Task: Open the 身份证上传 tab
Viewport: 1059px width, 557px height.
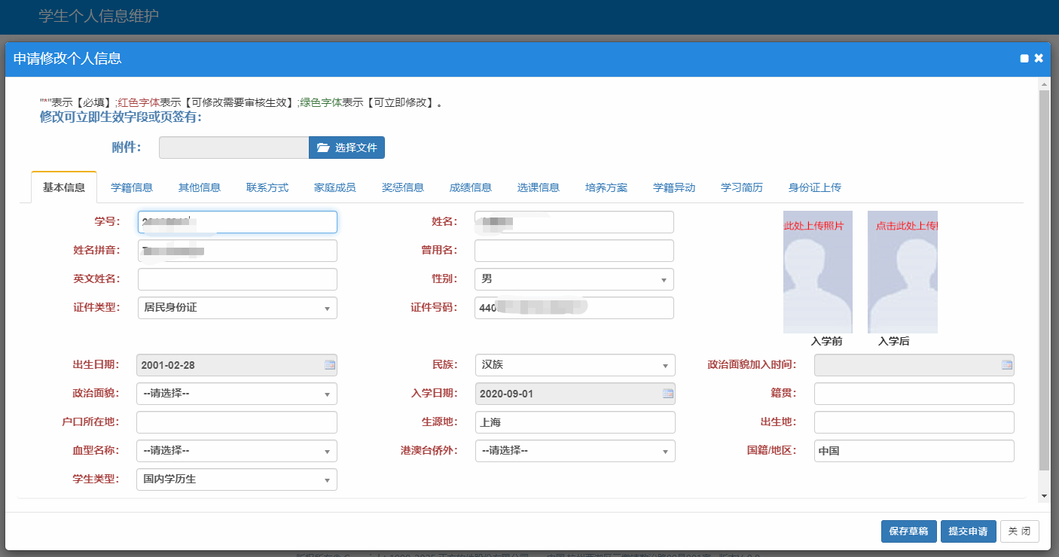Action: click(814, 187)
